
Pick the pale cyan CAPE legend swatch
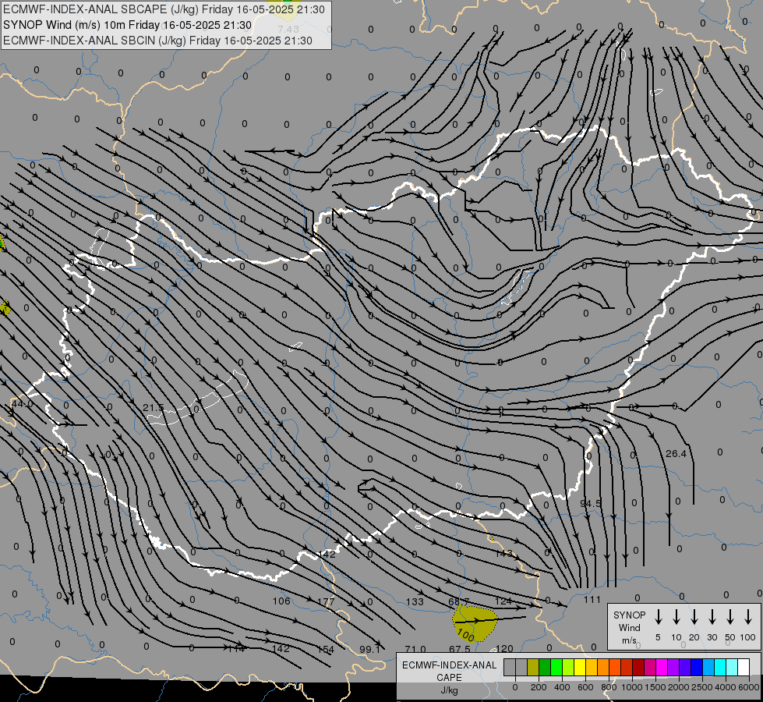[731, 668]
